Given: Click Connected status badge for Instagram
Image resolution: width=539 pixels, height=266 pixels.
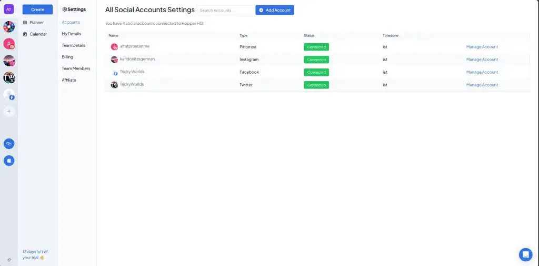Looking at the screenshot, I should pyautogui.click(x=316, y=60).
